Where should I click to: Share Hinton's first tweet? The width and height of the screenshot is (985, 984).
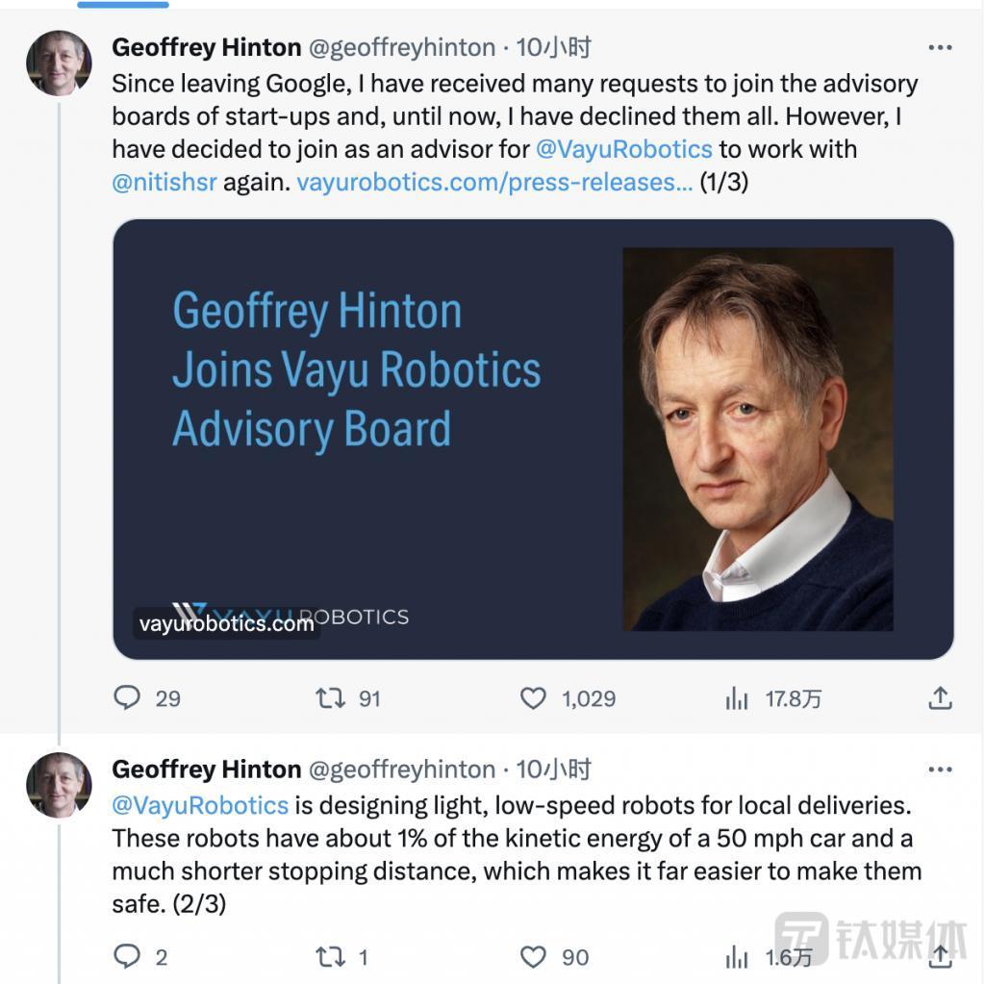(x=941, y=699)
